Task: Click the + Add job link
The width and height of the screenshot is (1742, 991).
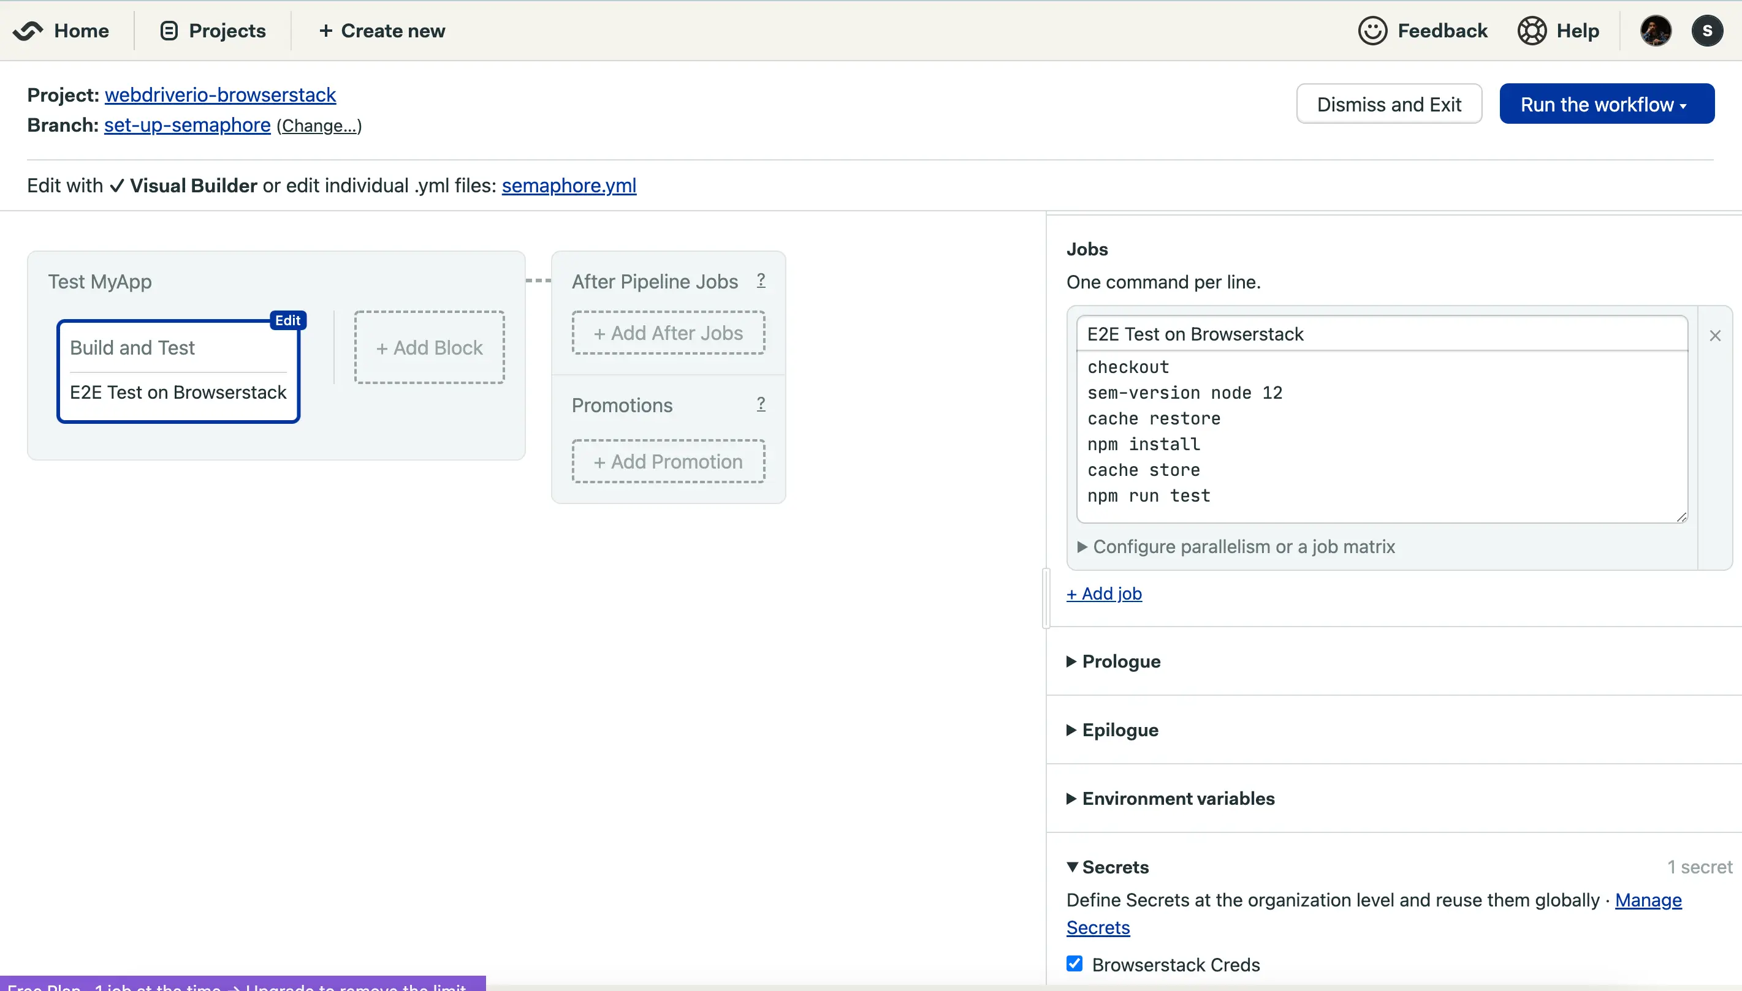Action: pos(1103,593)
